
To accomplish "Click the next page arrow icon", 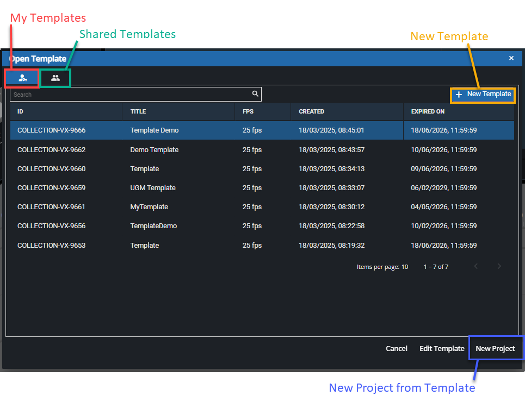I will coord(499,266).
